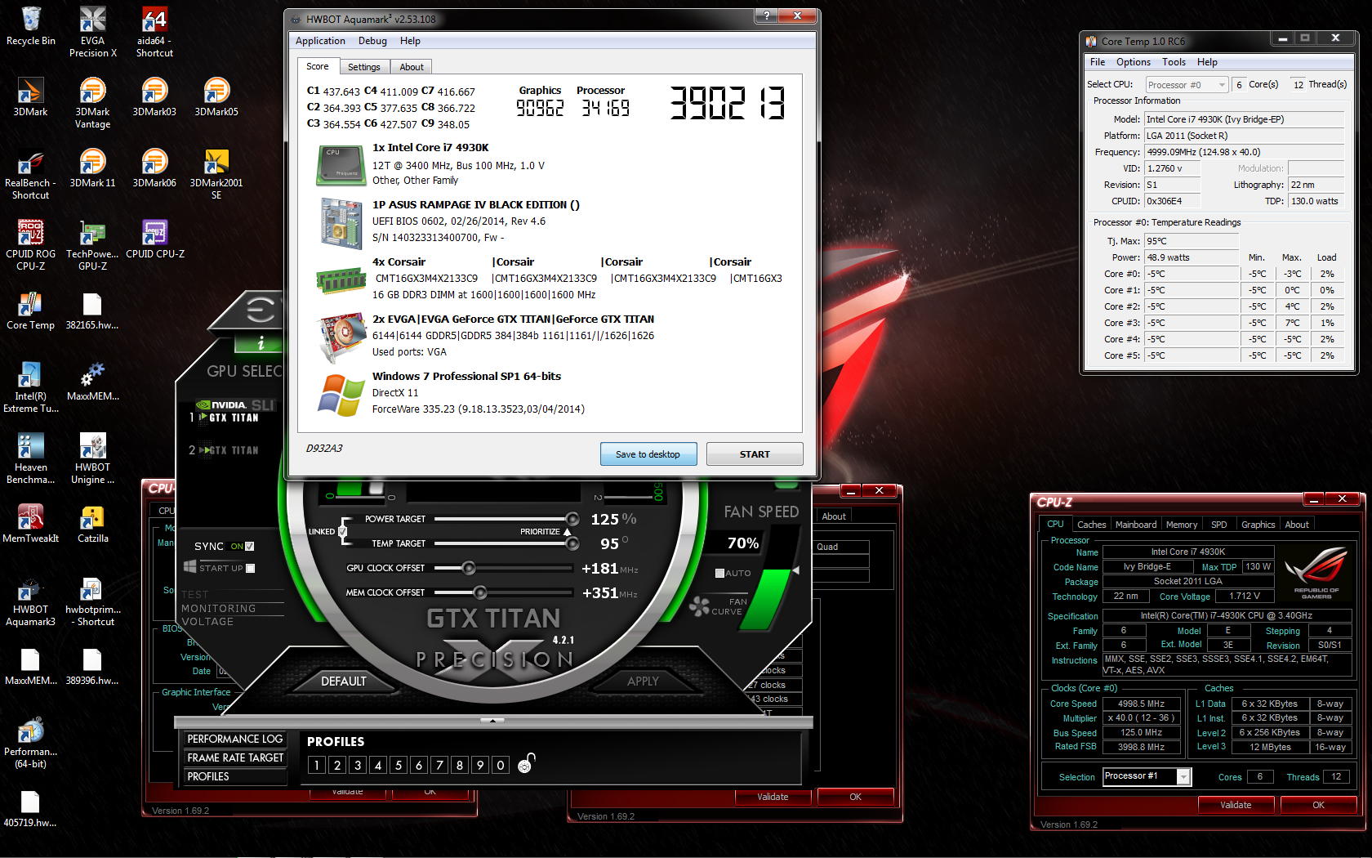Open the 382165.hw file icon
Screen dimensions: 1372x858
pos(92,311)
